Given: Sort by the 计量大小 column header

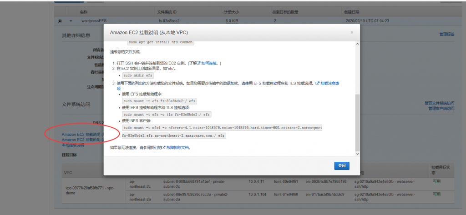Looking at the screenshot, I should pos(232,12).
